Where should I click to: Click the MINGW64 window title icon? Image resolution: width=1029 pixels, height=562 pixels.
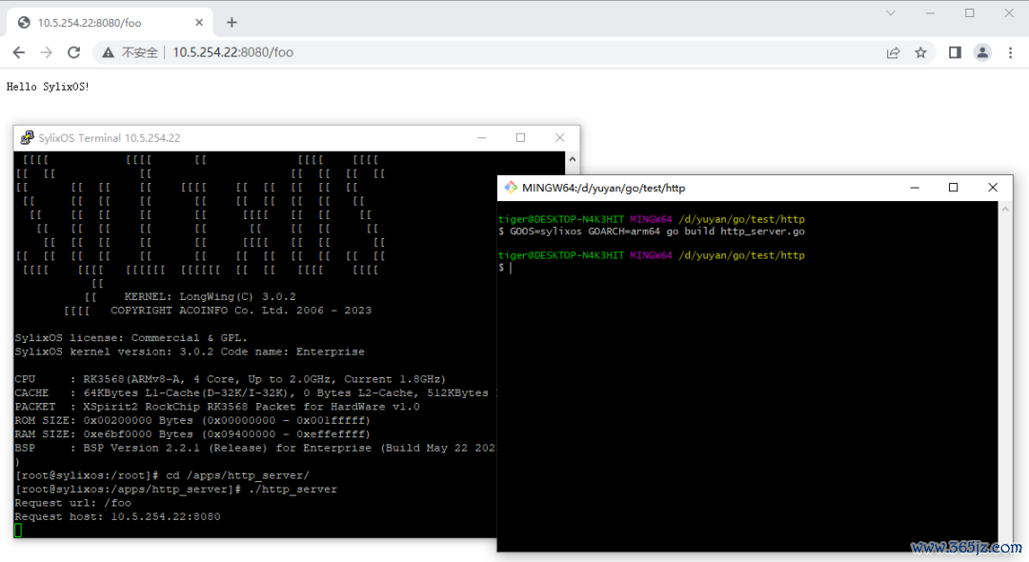pos(511,188)
